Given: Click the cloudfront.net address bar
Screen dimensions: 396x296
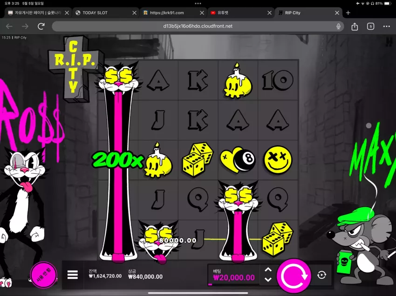Looking at the screenshot, I should [198, 26].
